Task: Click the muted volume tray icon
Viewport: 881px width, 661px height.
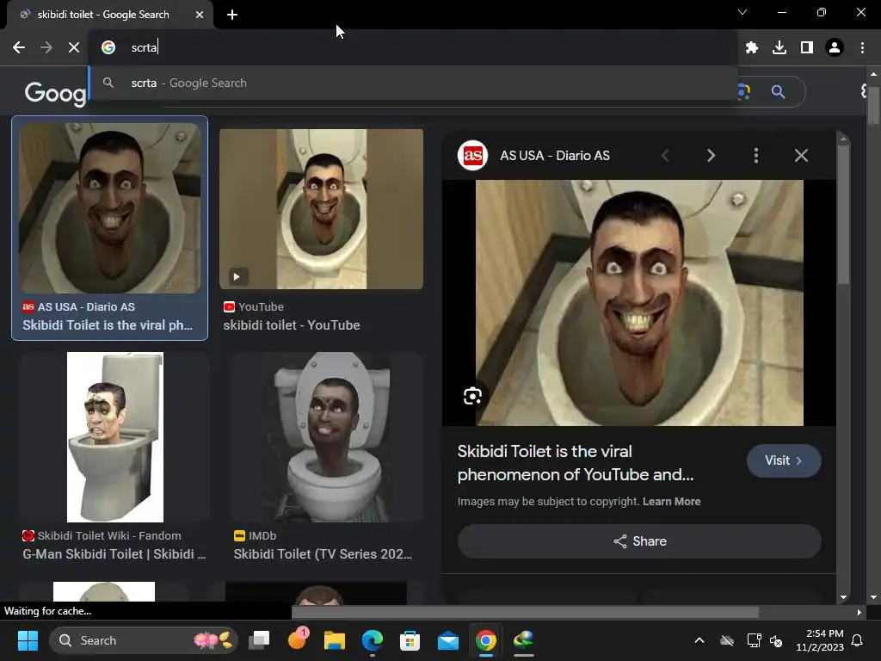Action: pyautogui.click(x=776, y=640)
